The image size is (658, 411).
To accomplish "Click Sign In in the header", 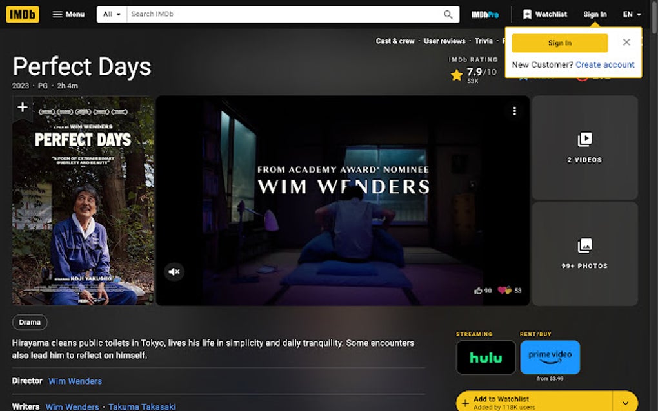I will tap(595, 14).
